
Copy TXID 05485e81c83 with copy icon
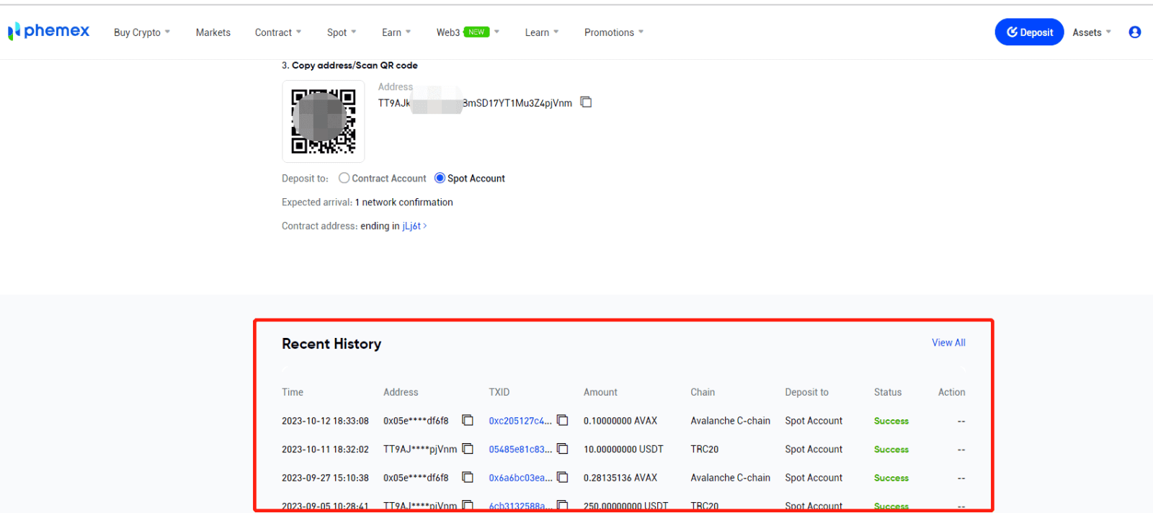coord(563,449)
